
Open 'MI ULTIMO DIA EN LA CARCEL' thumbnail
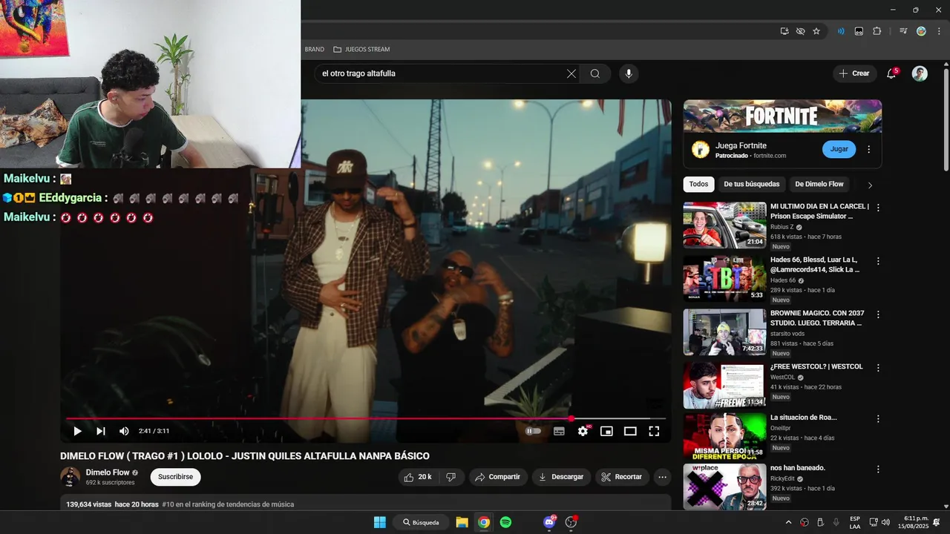point(724,225)
